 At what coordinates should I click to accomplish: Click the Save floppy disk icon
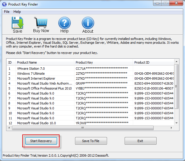point(17,23)
